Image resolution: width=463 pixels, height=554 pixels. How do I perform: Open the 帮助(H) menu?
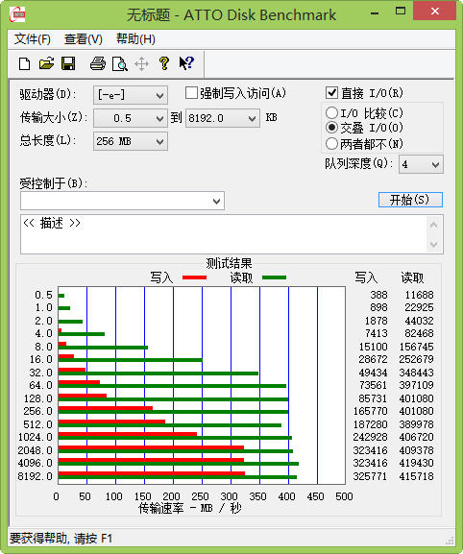pos(135,38)
